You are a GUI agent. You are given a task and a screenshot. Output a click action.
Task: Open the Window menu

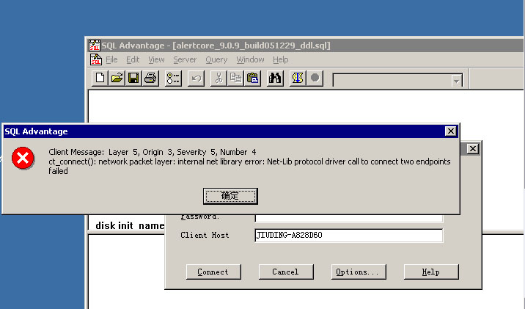250,59
